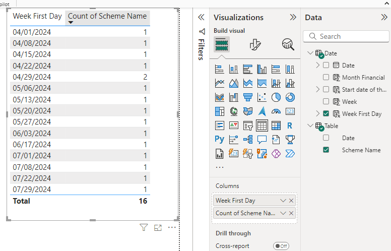
Task: Select the Clustered bar chart visual
Action: (x=247, y=69)
